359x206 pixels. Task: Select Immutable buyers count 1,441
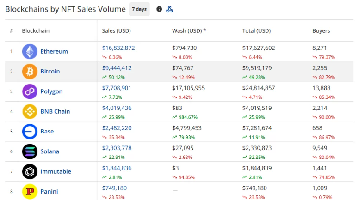(320, 168)
